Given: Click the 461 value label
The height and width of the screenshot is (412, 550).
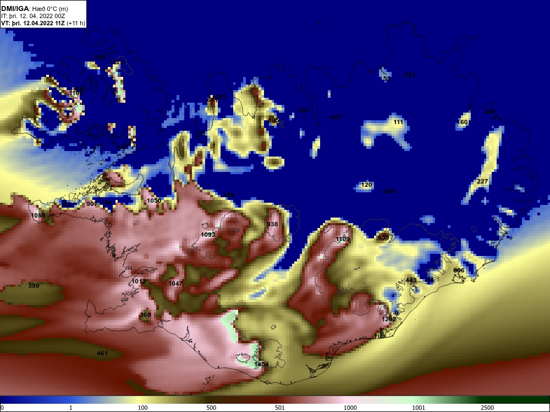Looking at the screenshot, I should point(102,353).
